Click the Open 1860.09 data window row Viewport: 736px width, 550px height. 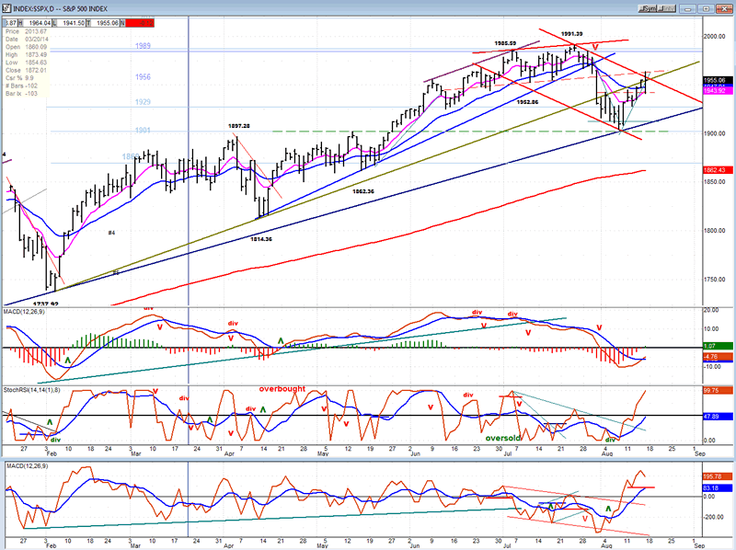(27, 47)
